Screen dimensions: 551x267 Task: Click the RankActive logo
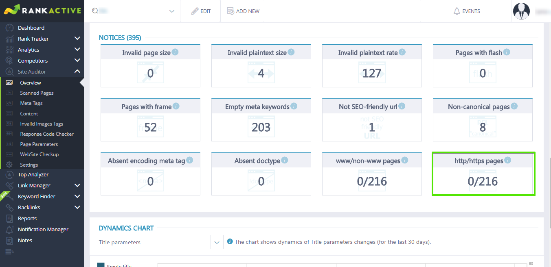click(42, 11)
